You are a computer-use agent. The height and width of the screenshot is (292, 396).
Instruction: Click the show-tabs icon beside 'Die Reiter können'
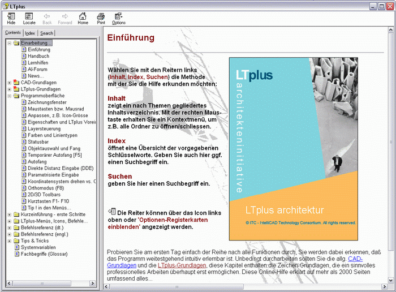[112, 211]
